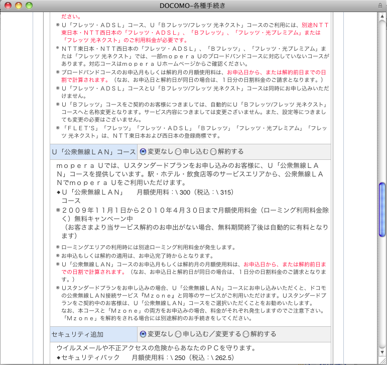This screenshot has width=387, height=365.
Task: Click the セキュリティ追加 header label
Action: coord(77,334)
